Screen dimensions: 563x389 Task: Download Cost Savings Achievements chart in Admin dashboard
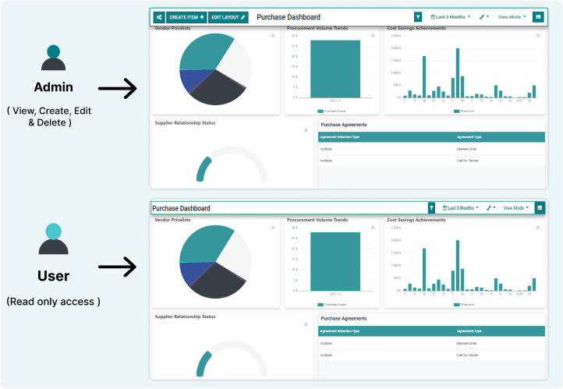pos(538,36)
